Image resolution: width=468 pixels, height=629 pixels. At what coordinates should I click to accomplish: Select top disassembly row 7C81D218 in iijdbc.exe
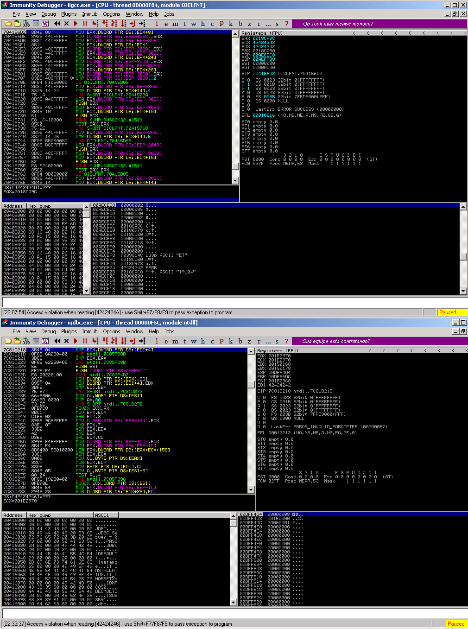click(125, 350)
